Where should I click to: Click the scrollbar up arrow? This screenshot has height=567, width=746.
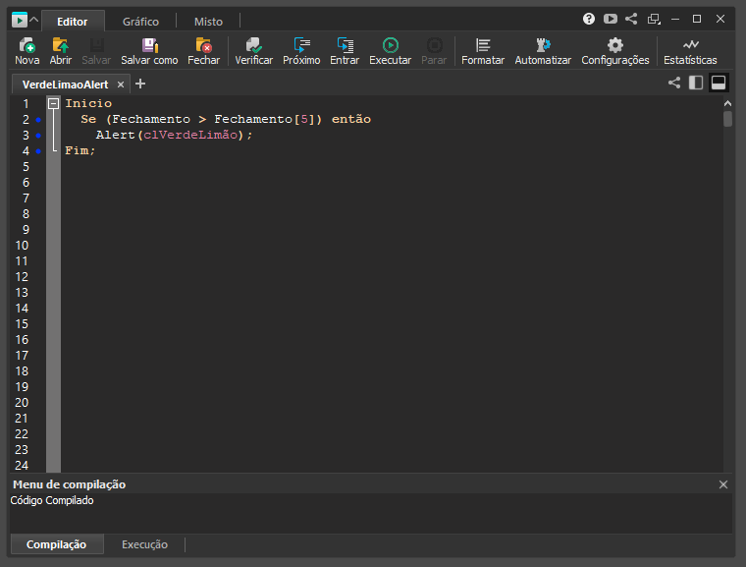click(x=727, y=103)
